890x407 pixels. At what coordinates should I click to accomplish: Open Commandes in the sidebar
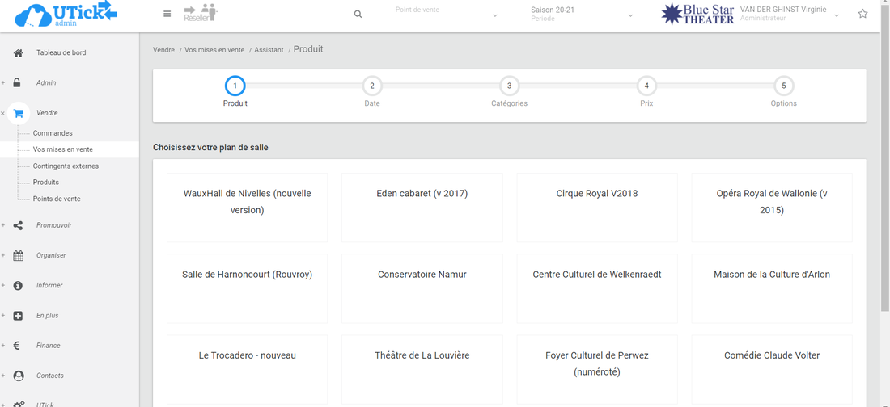[53, 133]
